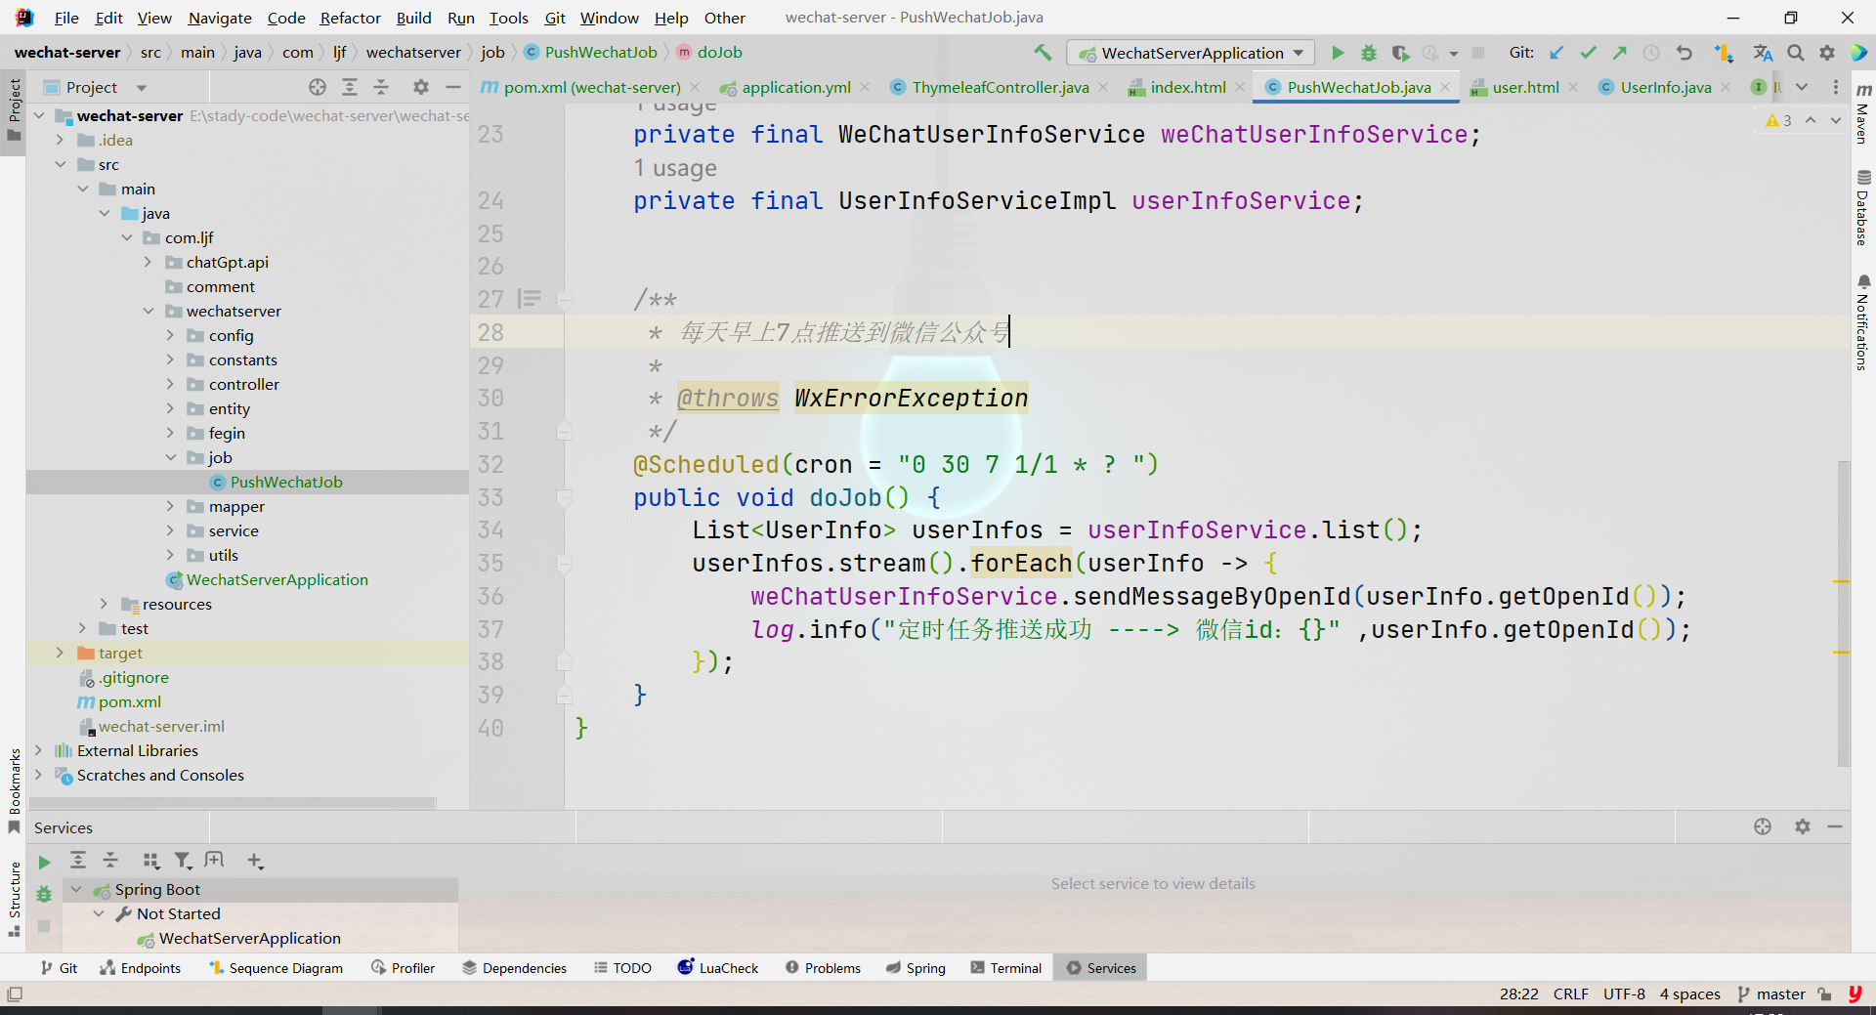Open Project panel options gear
The width and height of the screenshot is (1876, 1015).
coord(421,87)
